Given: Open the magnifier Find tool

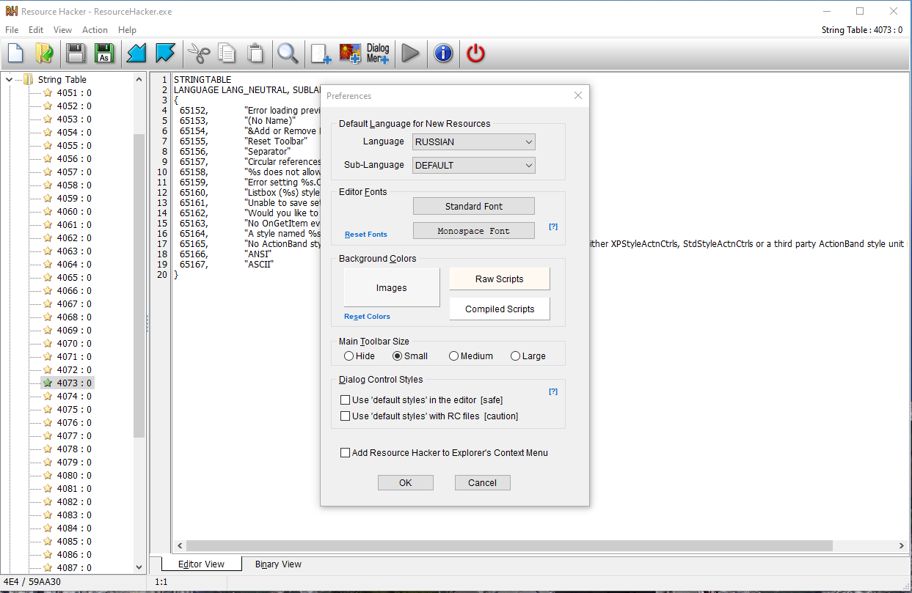Looking at the screenshot, I should (x=287, y=53).
